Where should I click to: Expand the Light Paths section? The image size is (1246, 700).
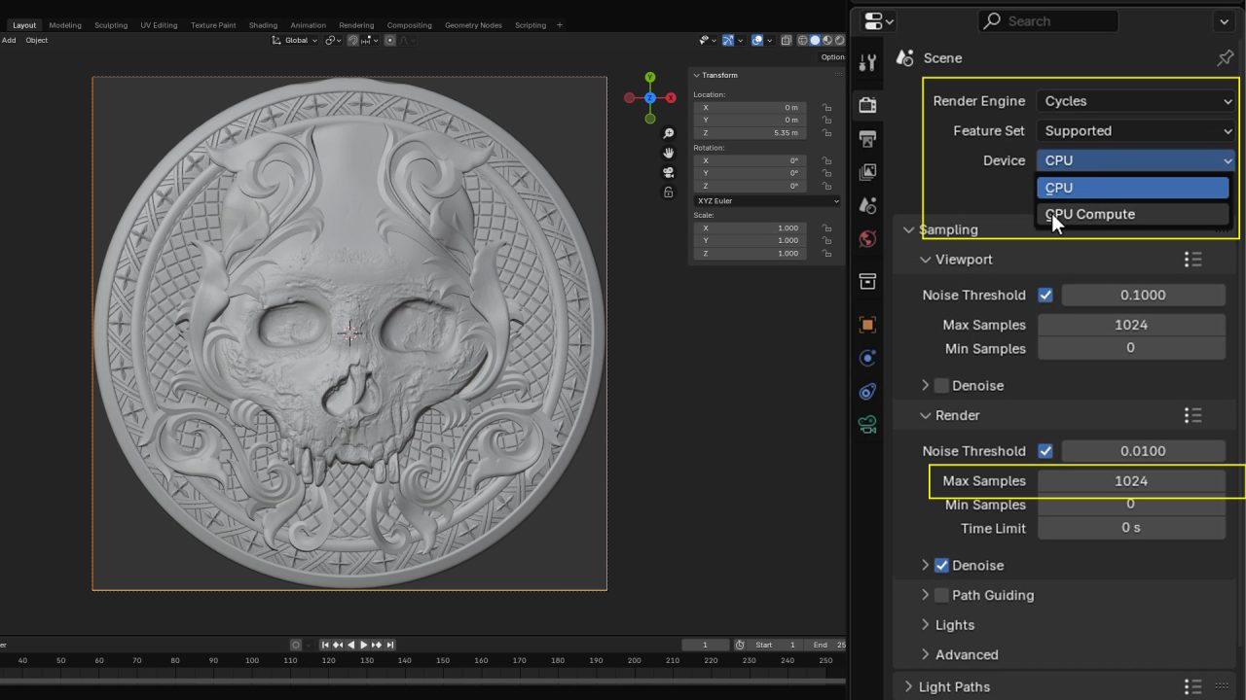coord(954,686)
